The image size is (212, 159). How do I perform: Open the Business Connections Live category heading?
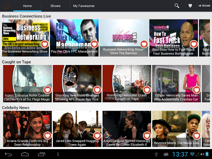pyautogui.click(x=26, y=16)
